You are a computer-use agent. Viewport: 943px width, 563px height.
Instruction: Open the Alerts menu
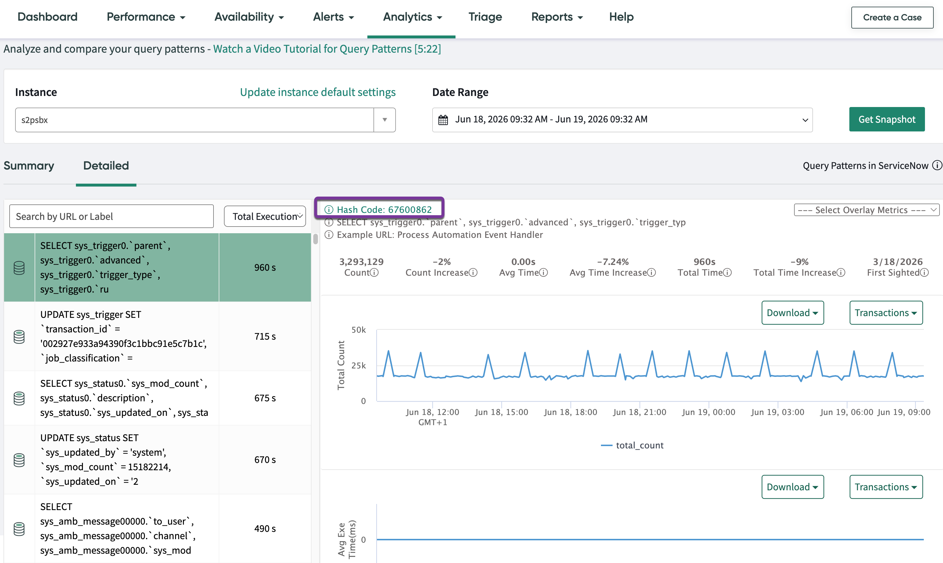point(333,17)
